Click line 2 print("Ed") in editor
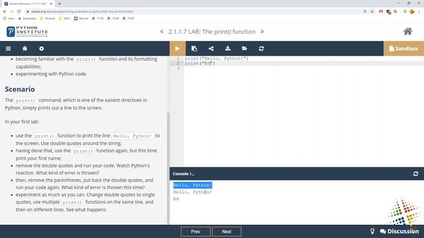The height and width of the screenshot is (238, 424). [200, 63]
